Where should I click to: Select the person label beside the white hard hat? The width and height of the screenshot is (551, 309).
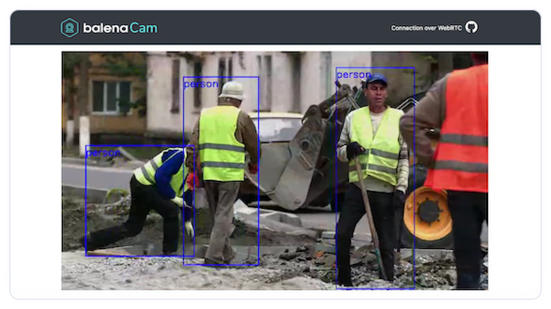coord(201,84)
